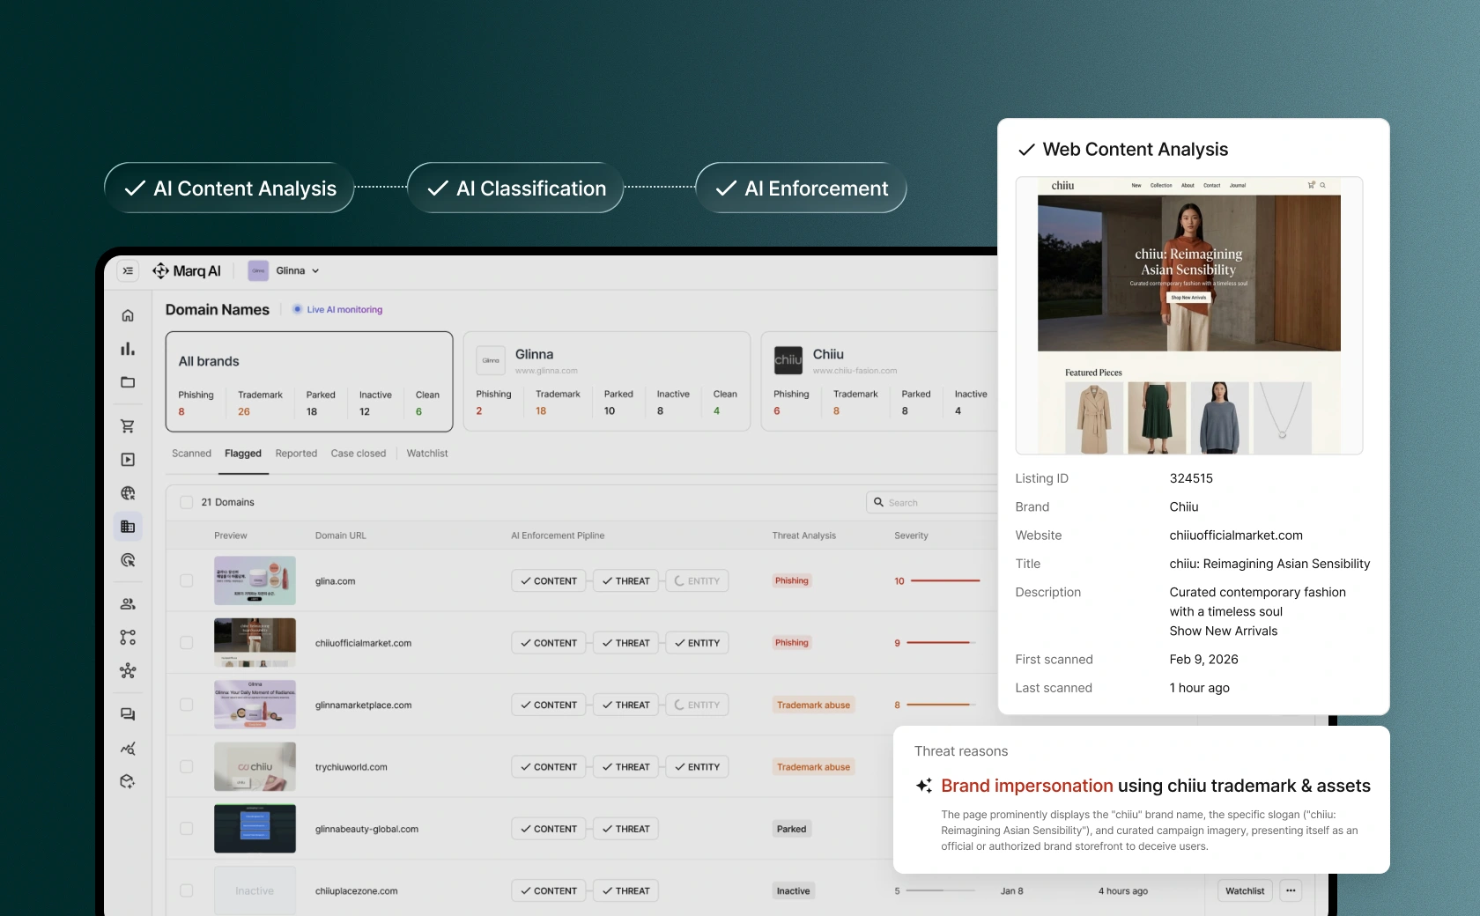Image resolution: width=1480 pixels, height=916 pixels.
Task: Click the ENTITY stage for trychiuworld.com
Action: tap(697, 767)
